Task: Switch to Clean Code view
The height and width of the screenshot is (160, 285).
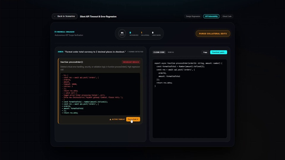Action: coord(159,52)
